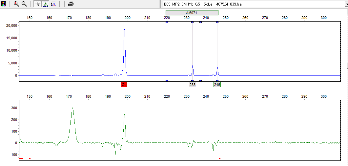Click the red OL off-ladder allele label
348x166 pixels.
tap(124, 85)
